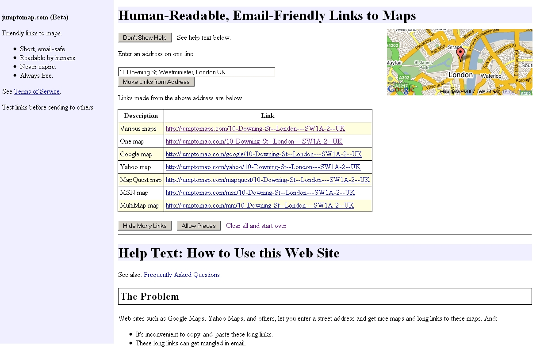Select the "MapQuest map" description cell
The width and height of the screenshot is (540, 348).
click(x=141, y=180)
